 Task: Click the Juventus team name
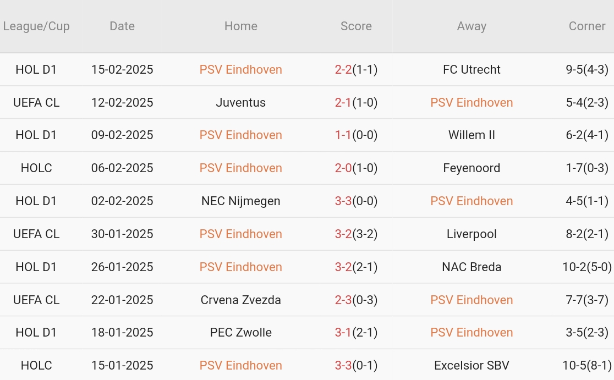pyautogui.click(x=241, y=102)
